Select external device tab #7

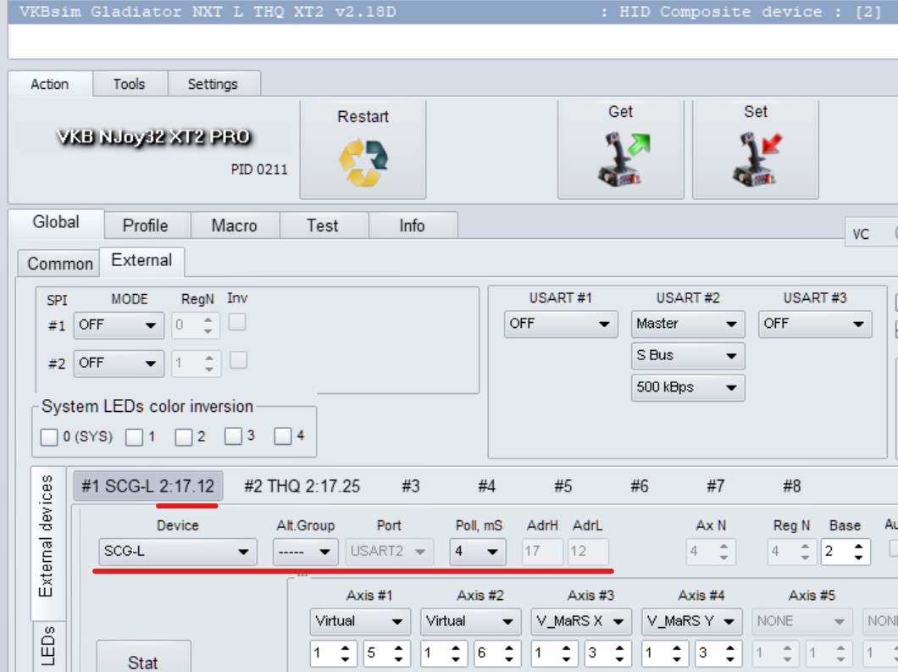pos(715,486)
